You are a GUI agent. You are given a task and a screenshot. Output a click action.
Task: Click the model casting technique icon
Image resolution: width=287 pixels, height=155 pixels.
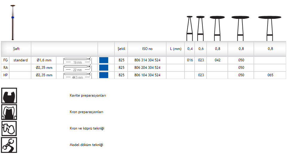tap(9, 145)
